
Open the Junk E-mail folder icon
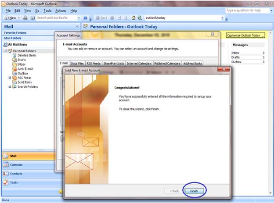14,69
